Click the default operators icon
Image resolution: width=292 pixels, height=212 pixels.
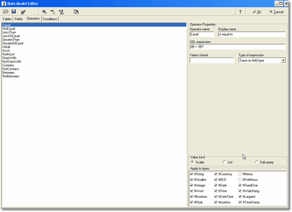61,12
